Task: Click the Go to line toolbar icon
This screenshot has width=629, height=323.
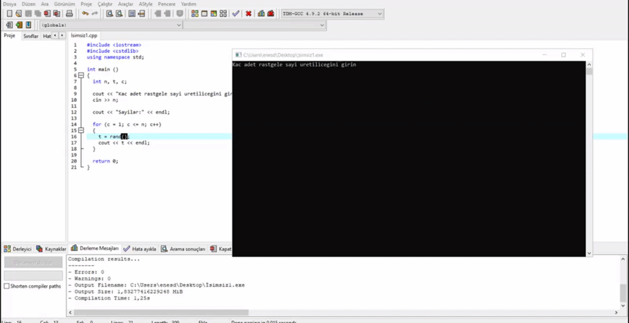Action: pyautogui.click(x=141, y=14)
